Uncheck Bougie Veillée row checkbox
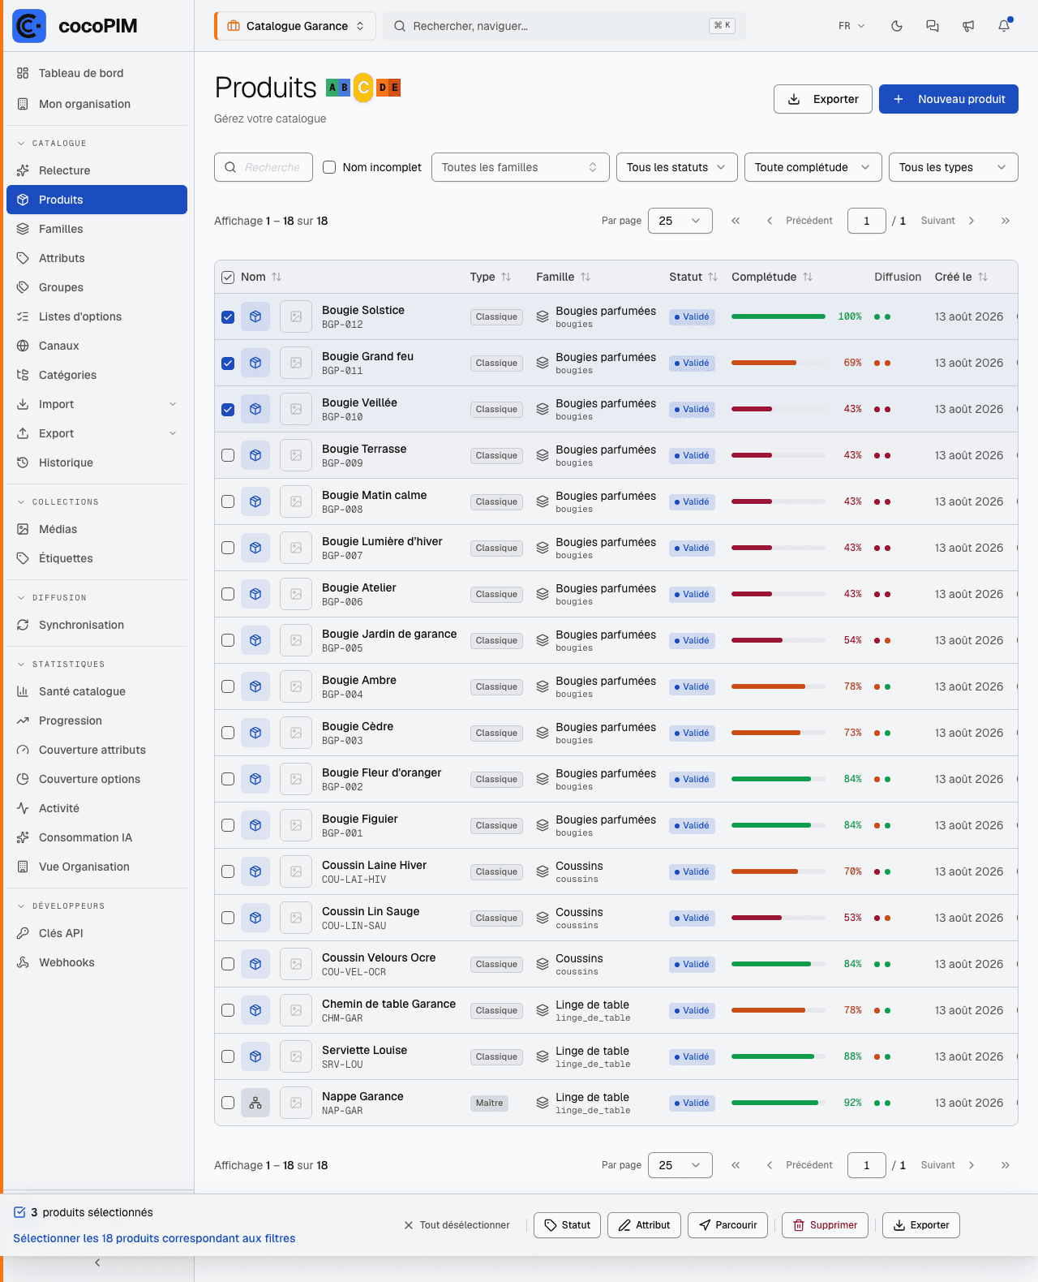1038x1282 pixels. [x=228, y=409]
